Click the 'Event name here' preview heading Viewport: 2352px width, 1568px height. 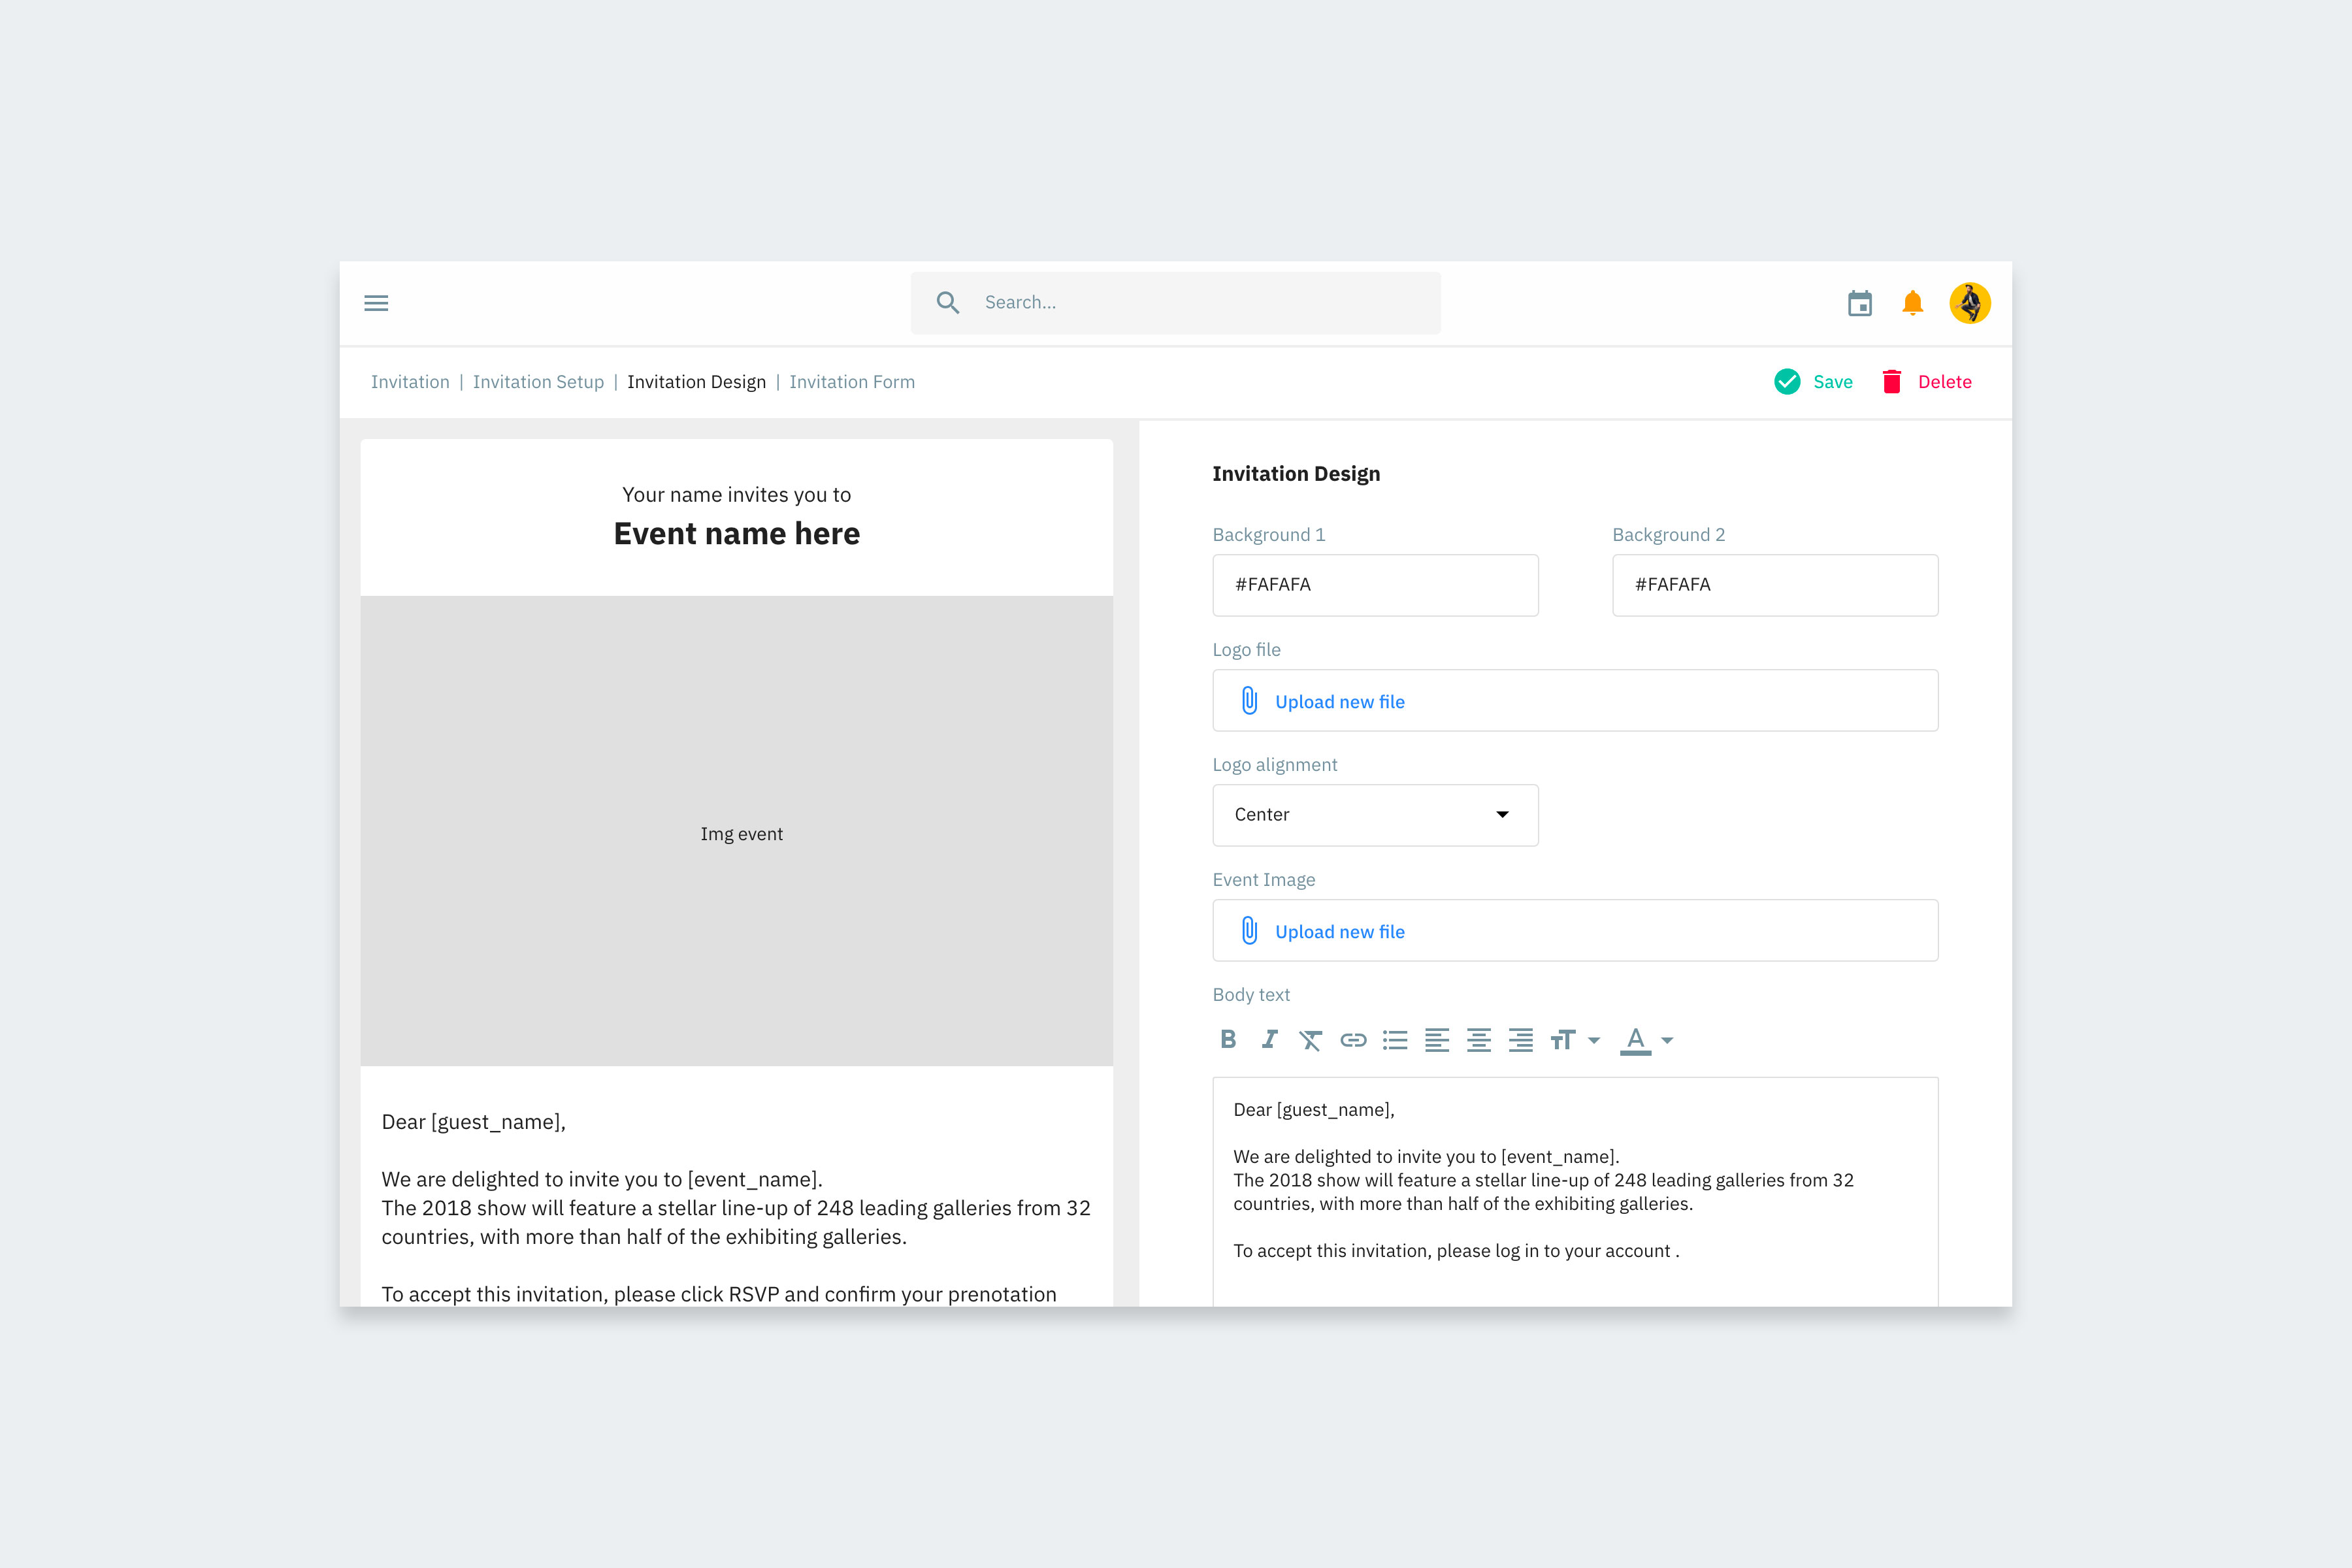pyautogui.click(x=737, y=534)
